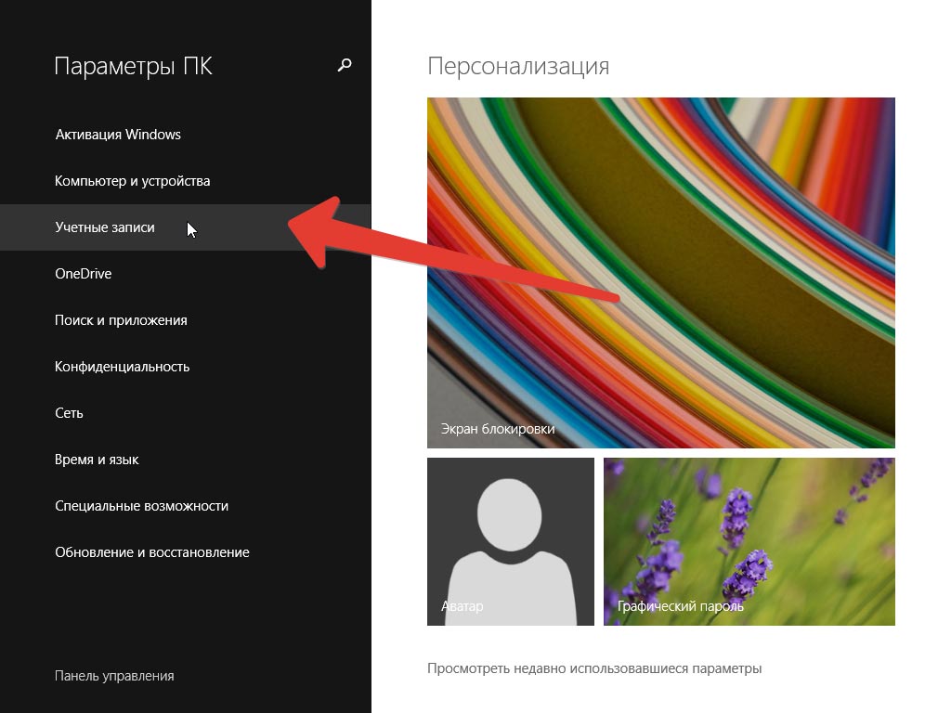
Task: Select Обновление и восстановление
Action: click(152, 552)
